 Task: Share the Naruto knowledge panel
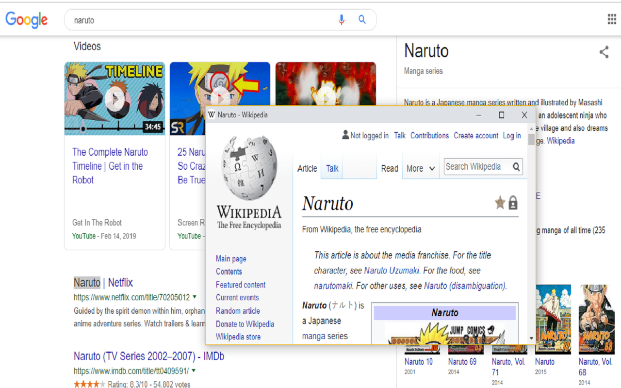604,52
